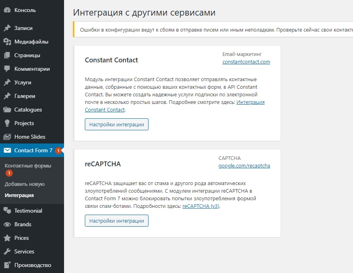This screenshot has height=273, width=353.
Task: Open Настройки интеграции for Constant Contact
Action: pos(116,124)
